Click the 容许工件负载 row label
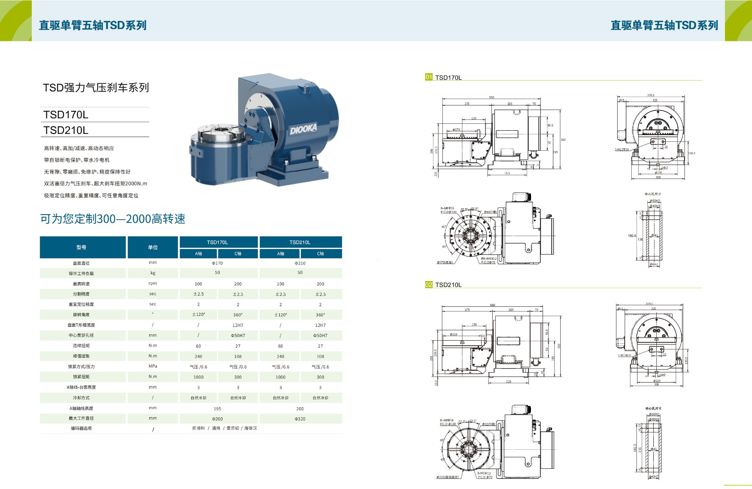The width and height of the screenshot is (752, 489). point(82,274)
